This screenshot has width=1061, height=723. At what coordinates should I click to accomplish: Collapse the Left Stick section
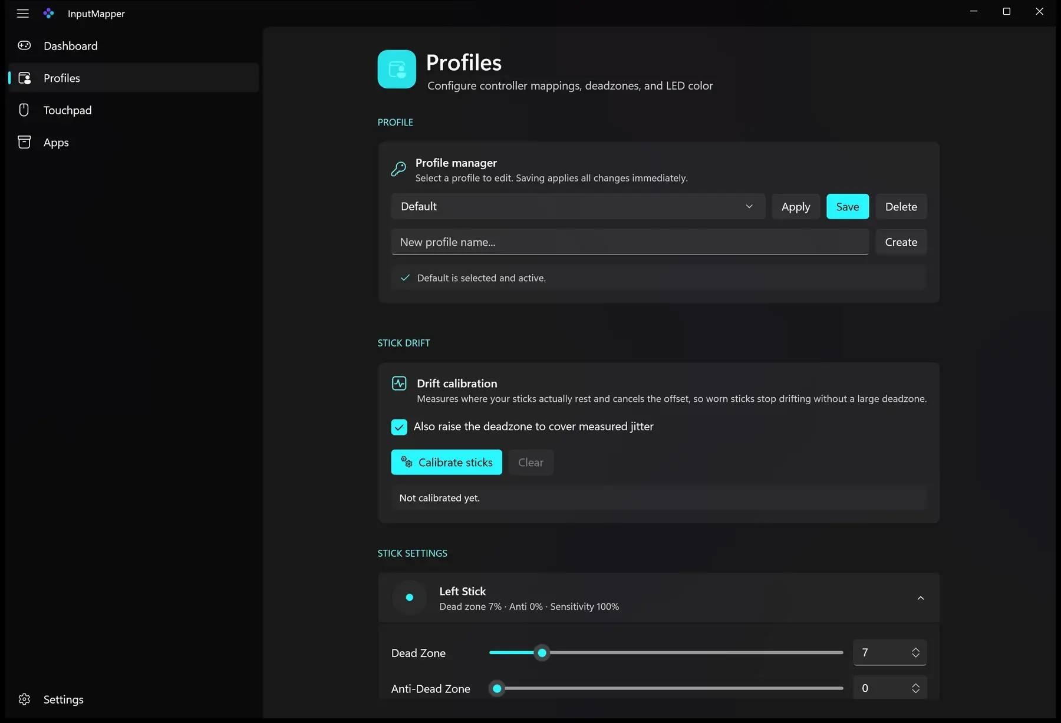(x=921, y=598)
